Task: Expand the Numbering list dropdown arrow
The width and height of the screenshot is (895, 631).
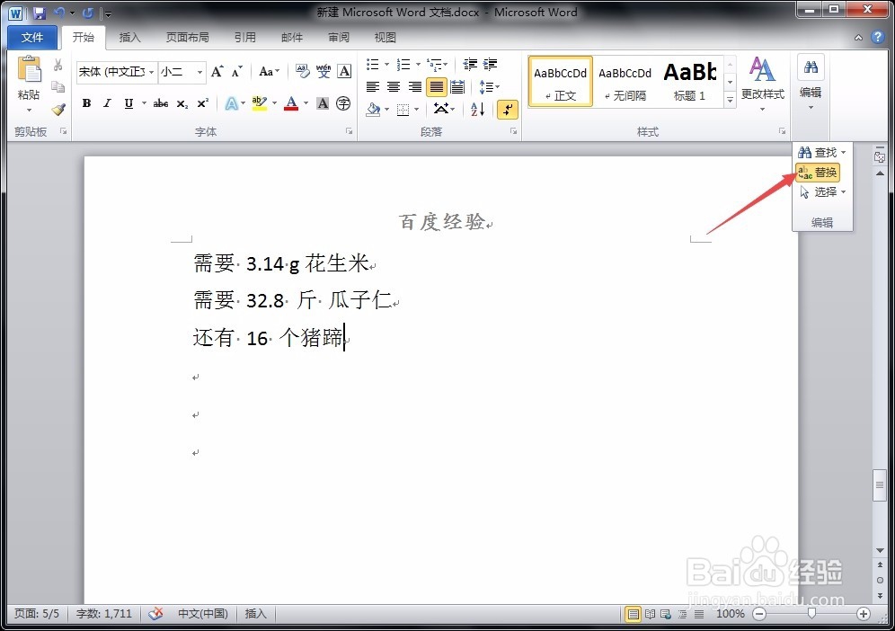Action: pyautogui.click(x=419, y=64)
